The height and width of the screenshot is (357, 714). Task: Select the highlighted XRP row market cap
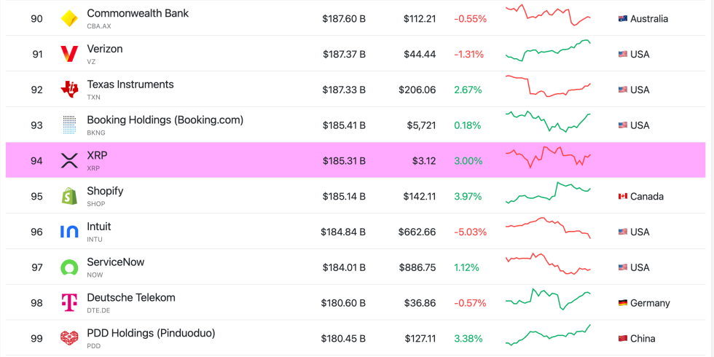click(344, 161)
